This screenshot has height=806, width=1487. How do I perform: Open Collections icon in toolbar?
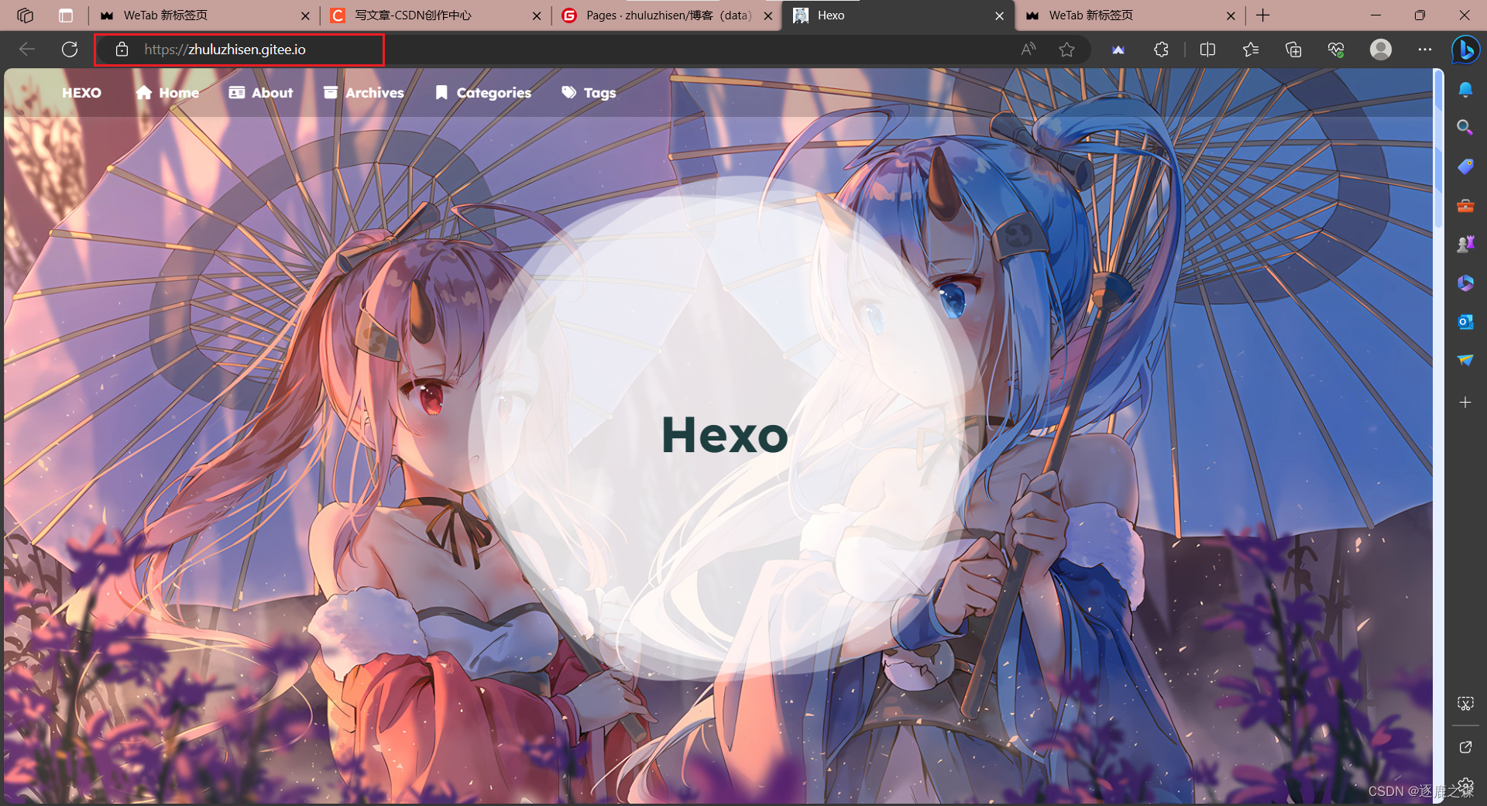pyautogui.click(x=1293, y=50)
